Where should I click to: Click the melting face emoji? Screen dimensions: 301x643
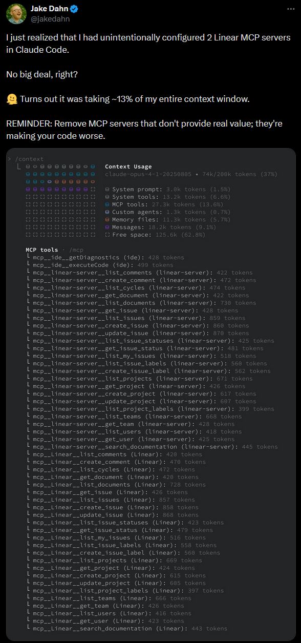[11, 99]
